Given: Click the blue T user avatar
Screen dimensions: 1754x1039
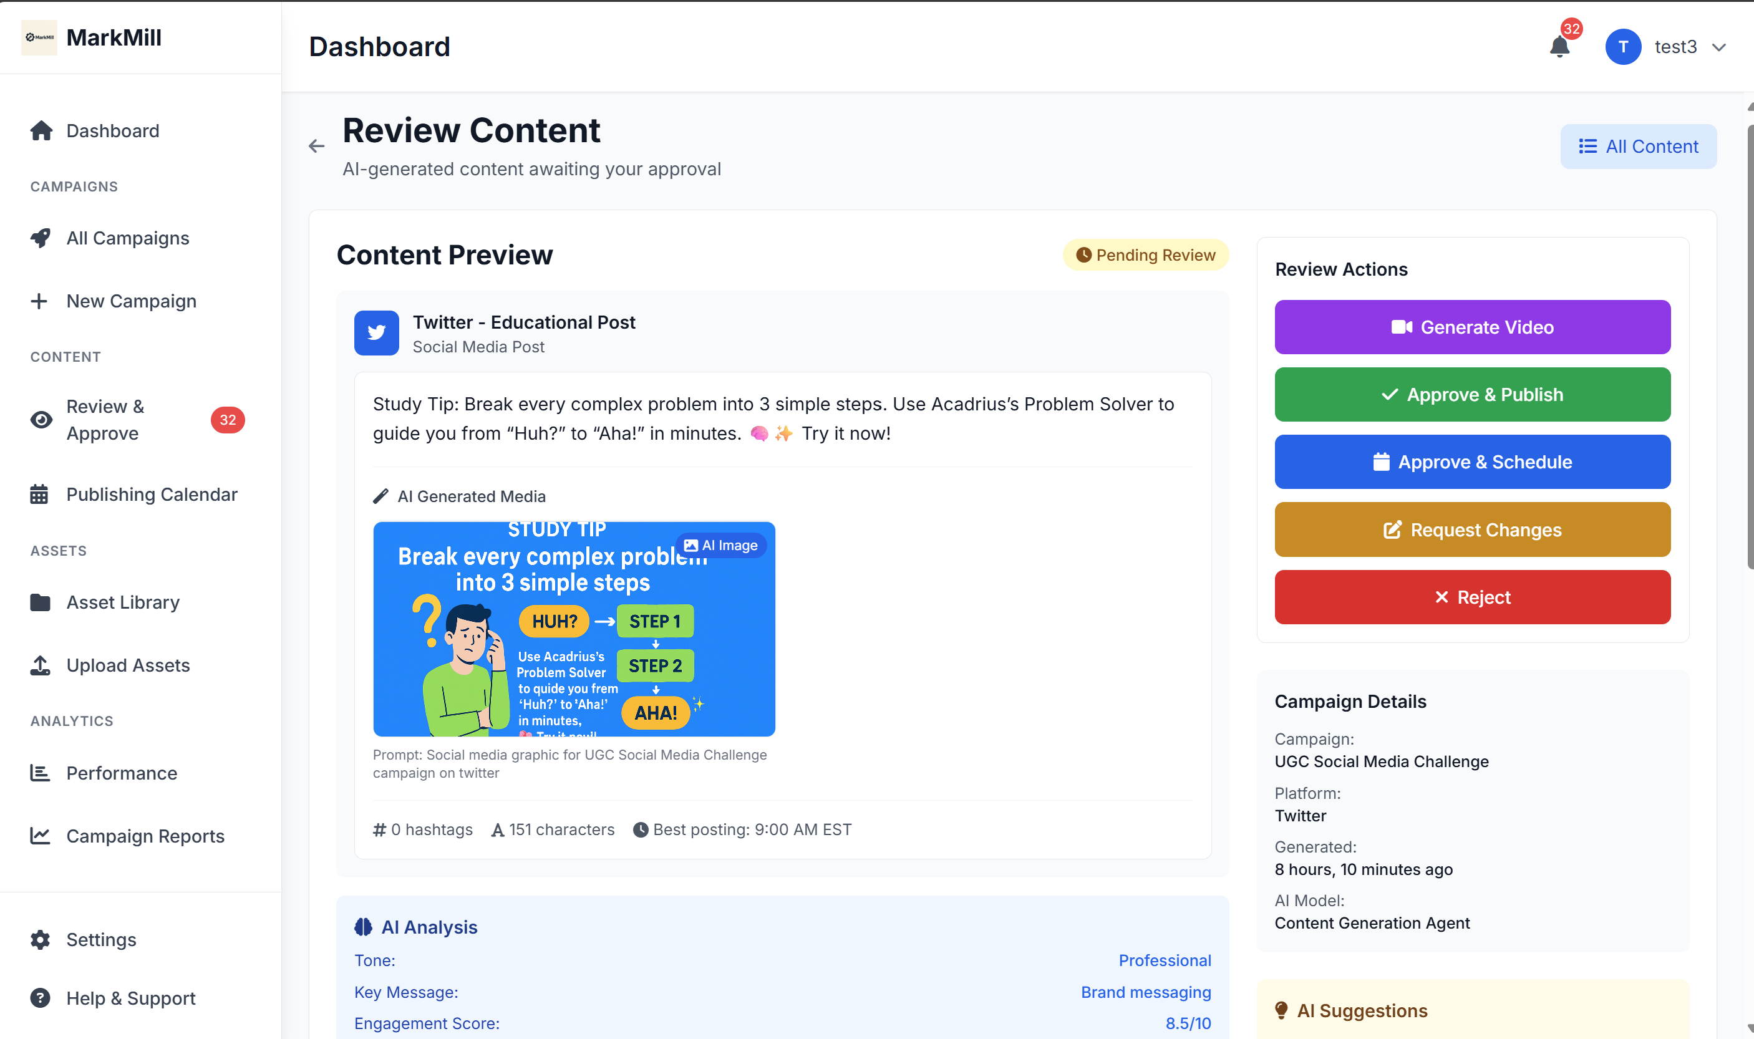Looking at the screenshot, I should point(1622,47).
